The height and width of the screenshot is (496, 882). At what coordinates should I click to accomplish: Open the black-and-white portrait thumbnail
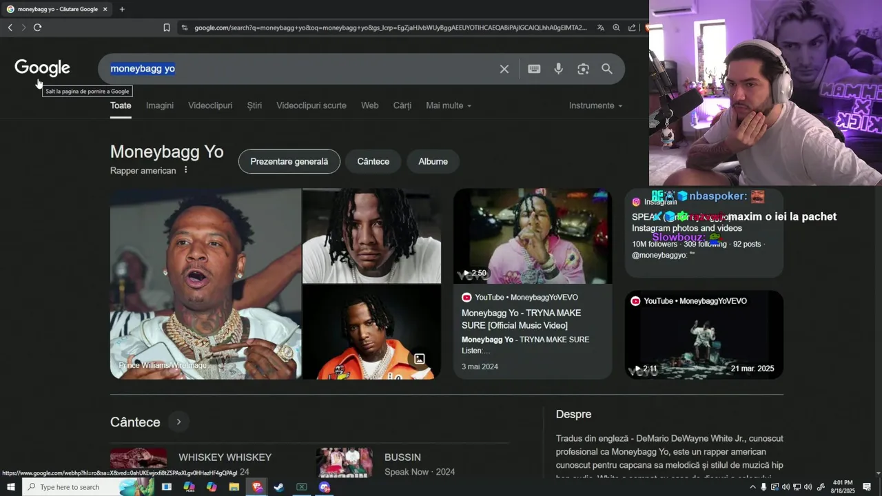pyautogui.click(x=371, y=236)
